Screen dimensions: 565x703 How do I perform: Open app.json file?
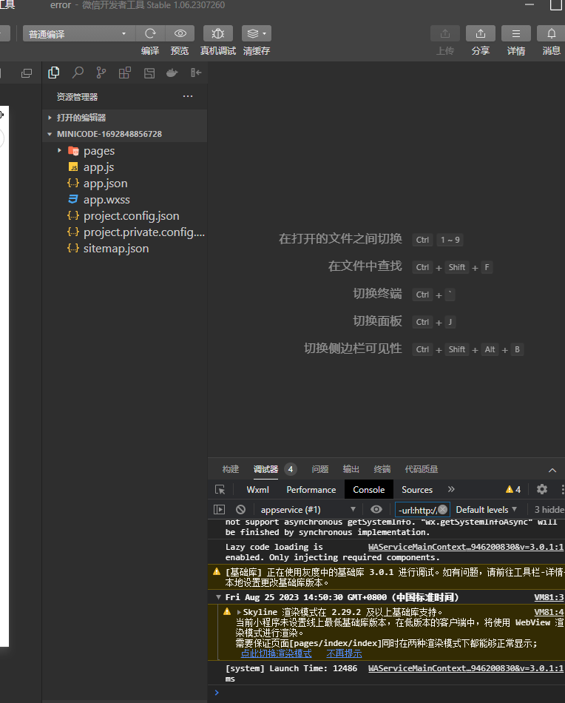124,184
